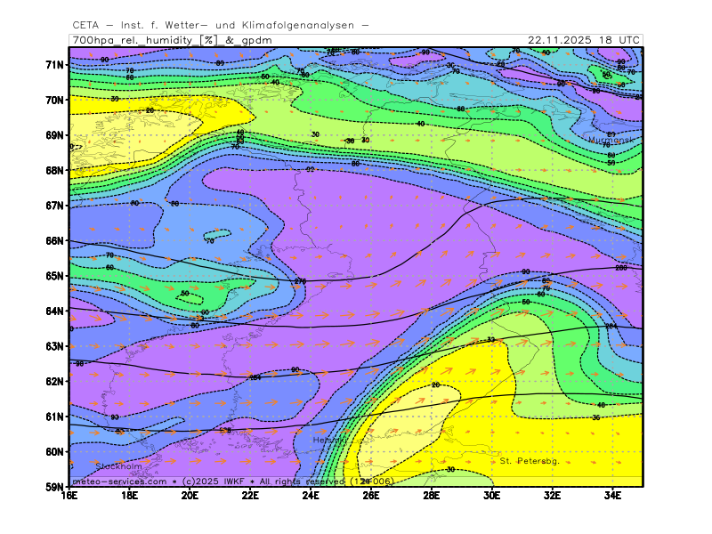This screenshot has width=712, height=534.
Task: Click the Murmansk city label
Action: (610, 140)
